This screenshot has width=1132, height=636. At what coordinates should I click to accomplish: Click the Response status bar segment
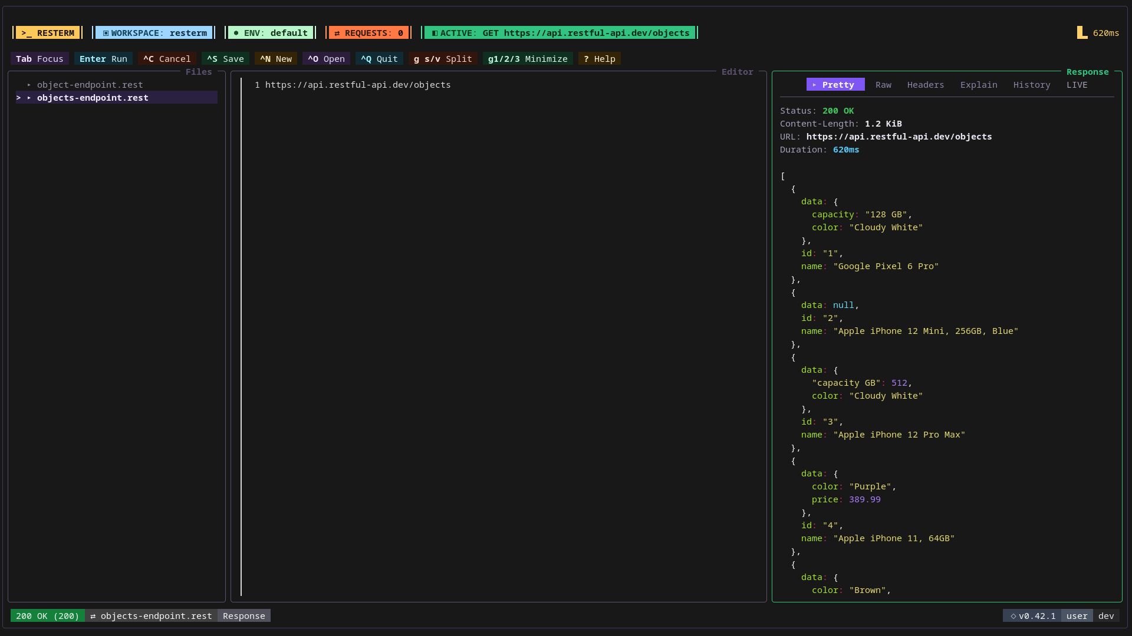(x=244, y=616)
